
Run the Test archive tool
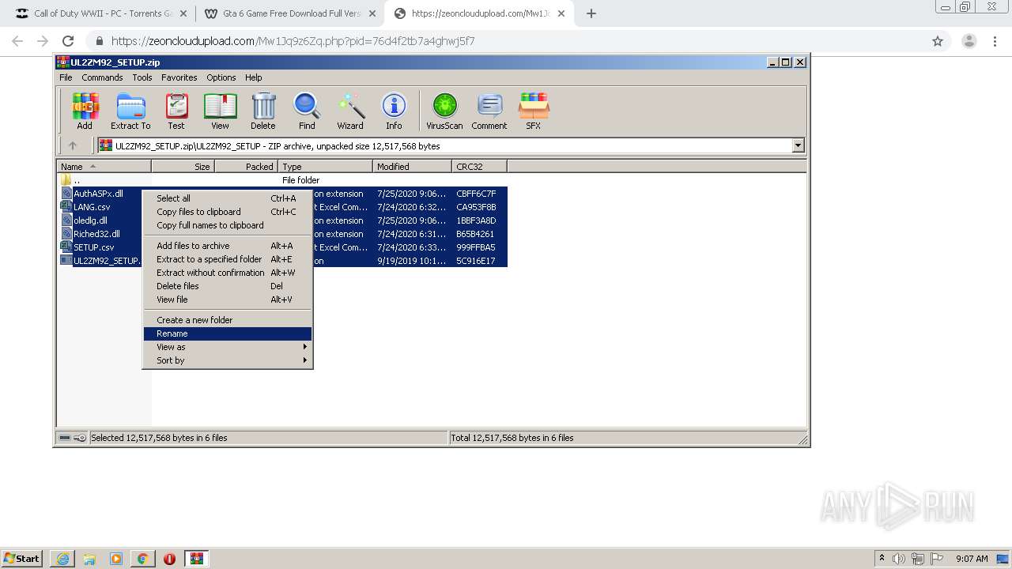tap(176, 111)
